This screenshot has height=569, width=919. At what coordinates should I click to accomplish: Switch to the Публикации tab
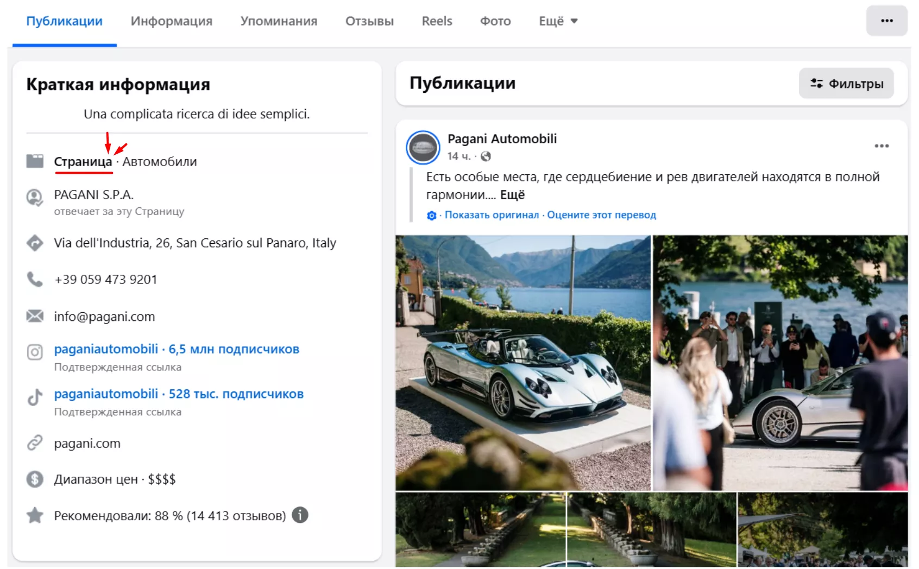[65, 21]
